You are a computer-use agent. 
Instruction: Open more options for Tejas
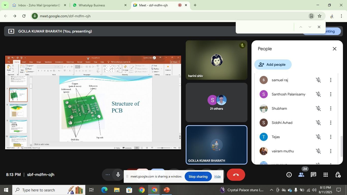click(x=330, y=137)
